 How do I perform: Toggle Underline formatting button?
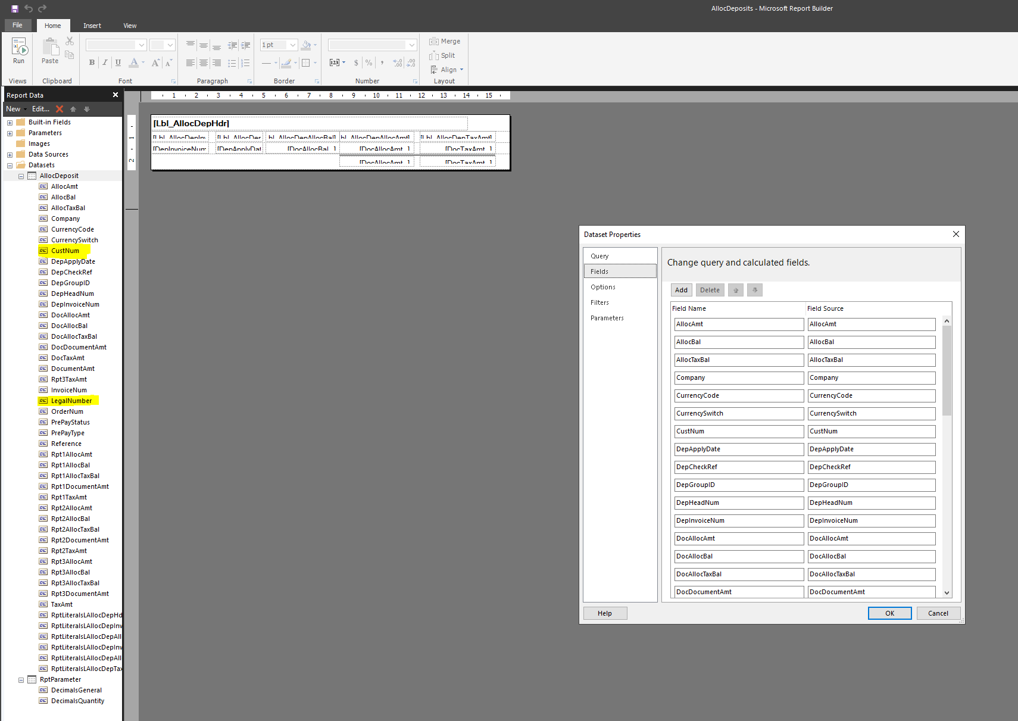[x=118, y=63]
